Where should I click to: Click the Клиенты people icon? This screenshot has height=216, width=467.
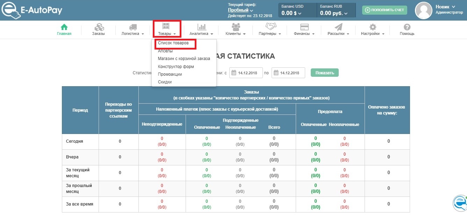236,27
